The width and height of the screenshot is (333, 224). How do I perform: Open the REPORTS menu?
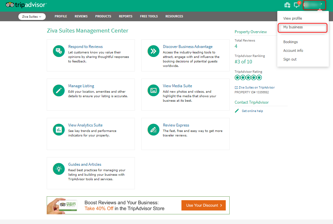pyautogui.click(x=126, y=16)
